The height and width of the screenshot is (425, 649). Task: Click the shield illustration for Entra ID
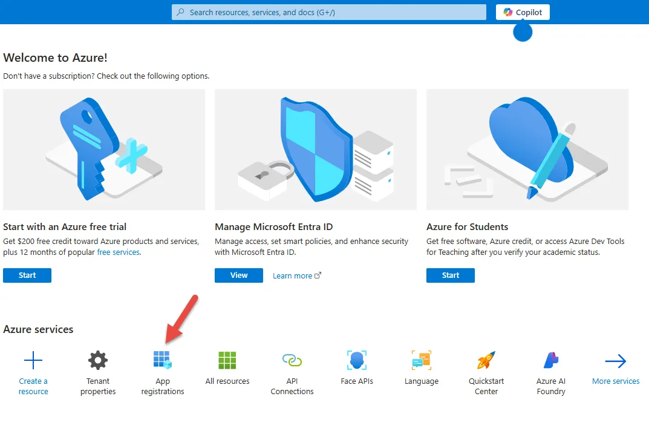pyautogui.click(x=316, y=150)
